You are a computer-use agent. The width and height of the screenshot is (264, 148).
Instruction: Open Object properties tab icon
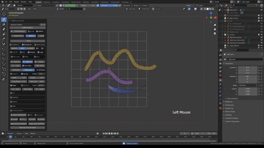coord(220,80)
